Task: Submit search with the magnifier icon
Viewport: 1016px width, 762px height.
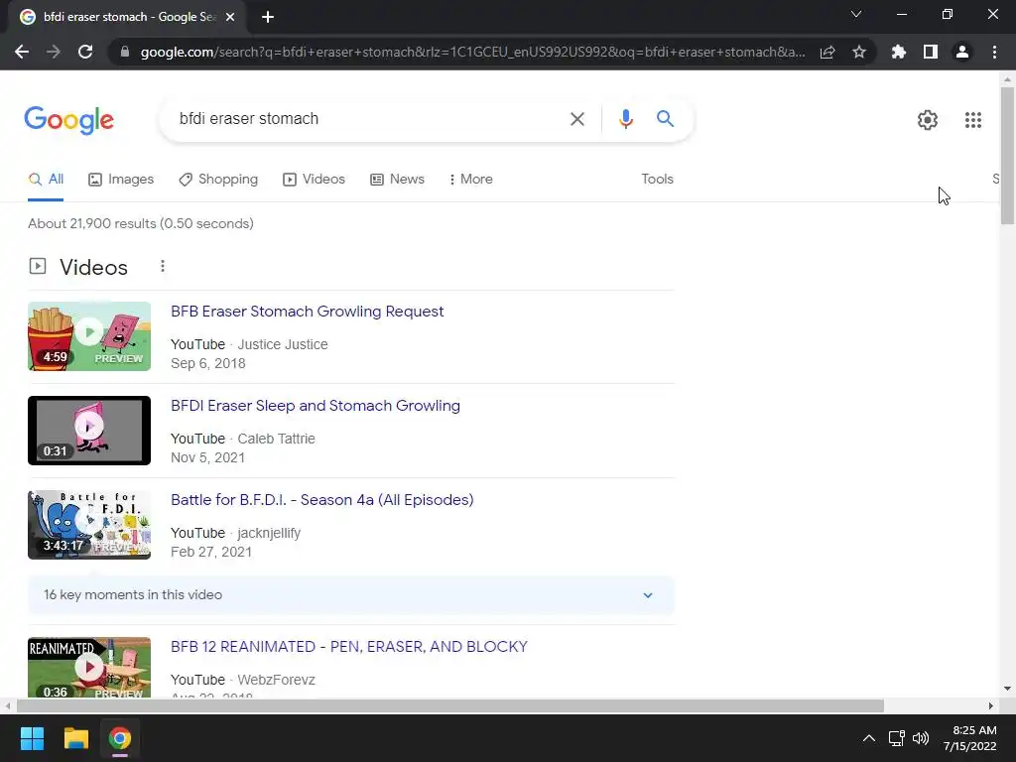Action: point(665,119)
